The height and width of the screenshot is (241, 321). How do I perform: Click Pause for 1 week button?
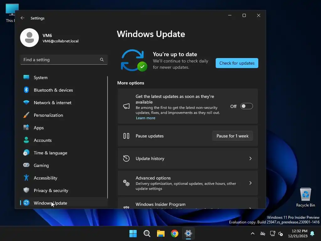(x=232, y=136)
